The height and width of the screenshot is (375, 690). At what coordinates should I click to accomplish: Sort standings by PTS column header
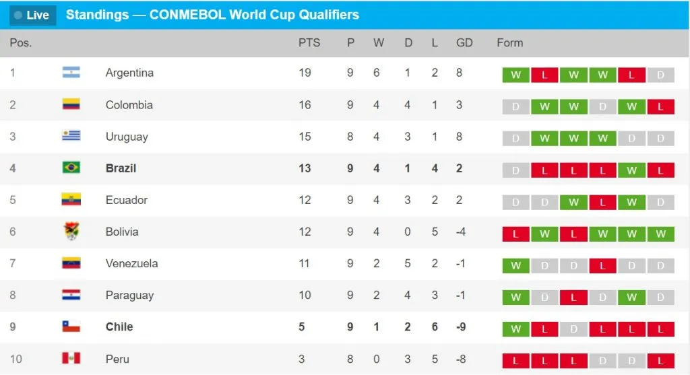[309, 42]
